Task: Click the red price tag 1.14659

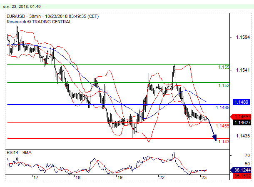Action: 241,117
